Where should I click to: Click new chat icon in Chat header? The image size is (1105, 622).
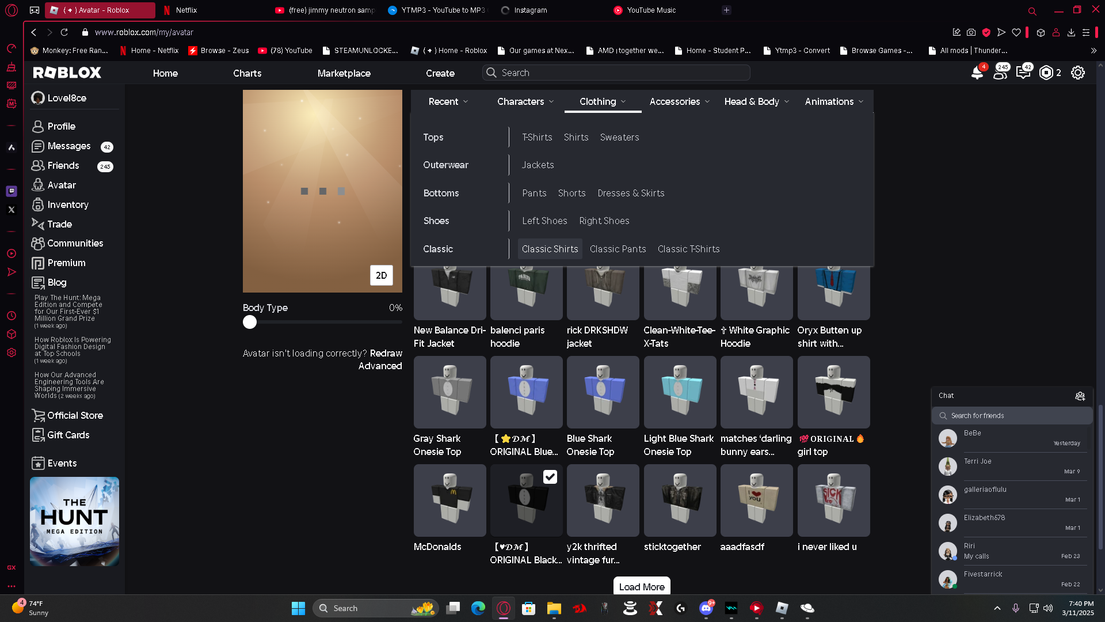[x=1080, y=396]
